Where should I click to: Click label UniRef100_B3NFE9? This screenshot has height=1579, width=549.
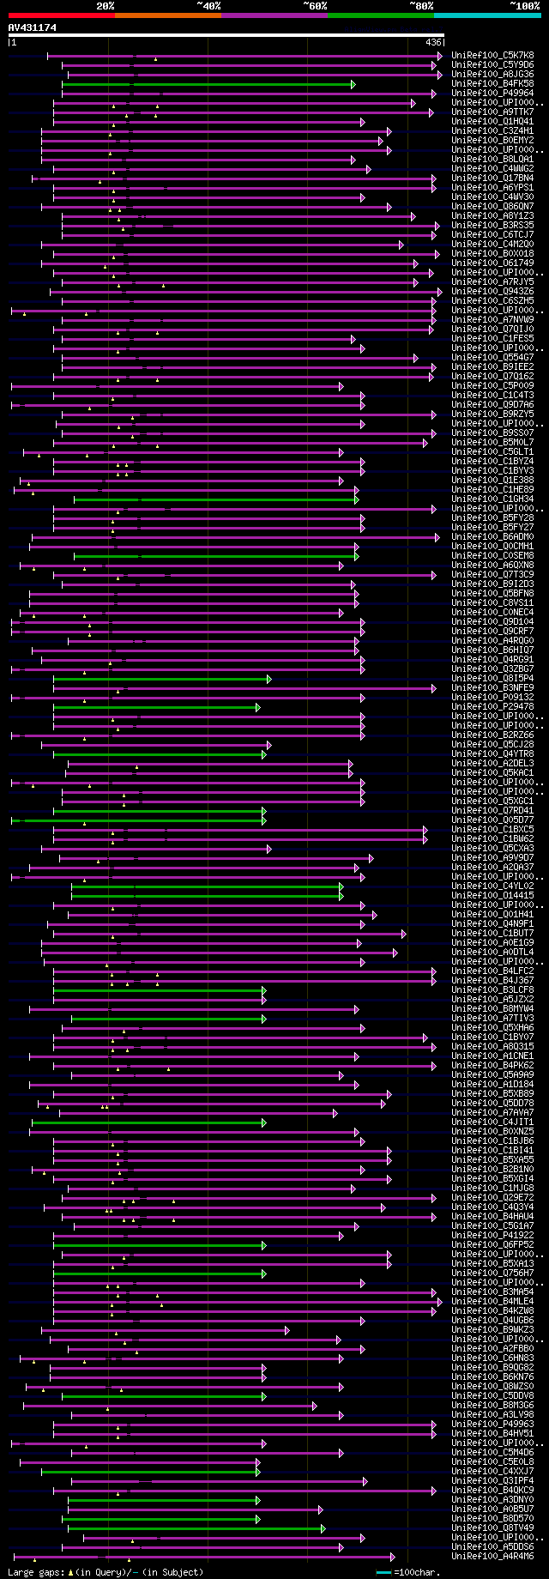[x=492, y=687]
